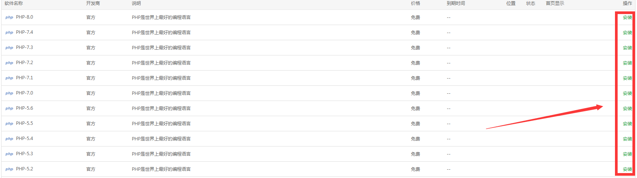Viewport: 637px width, 178px height.
Task: Click the php icon beside PHP-5.6
Action: click(9, 109)
